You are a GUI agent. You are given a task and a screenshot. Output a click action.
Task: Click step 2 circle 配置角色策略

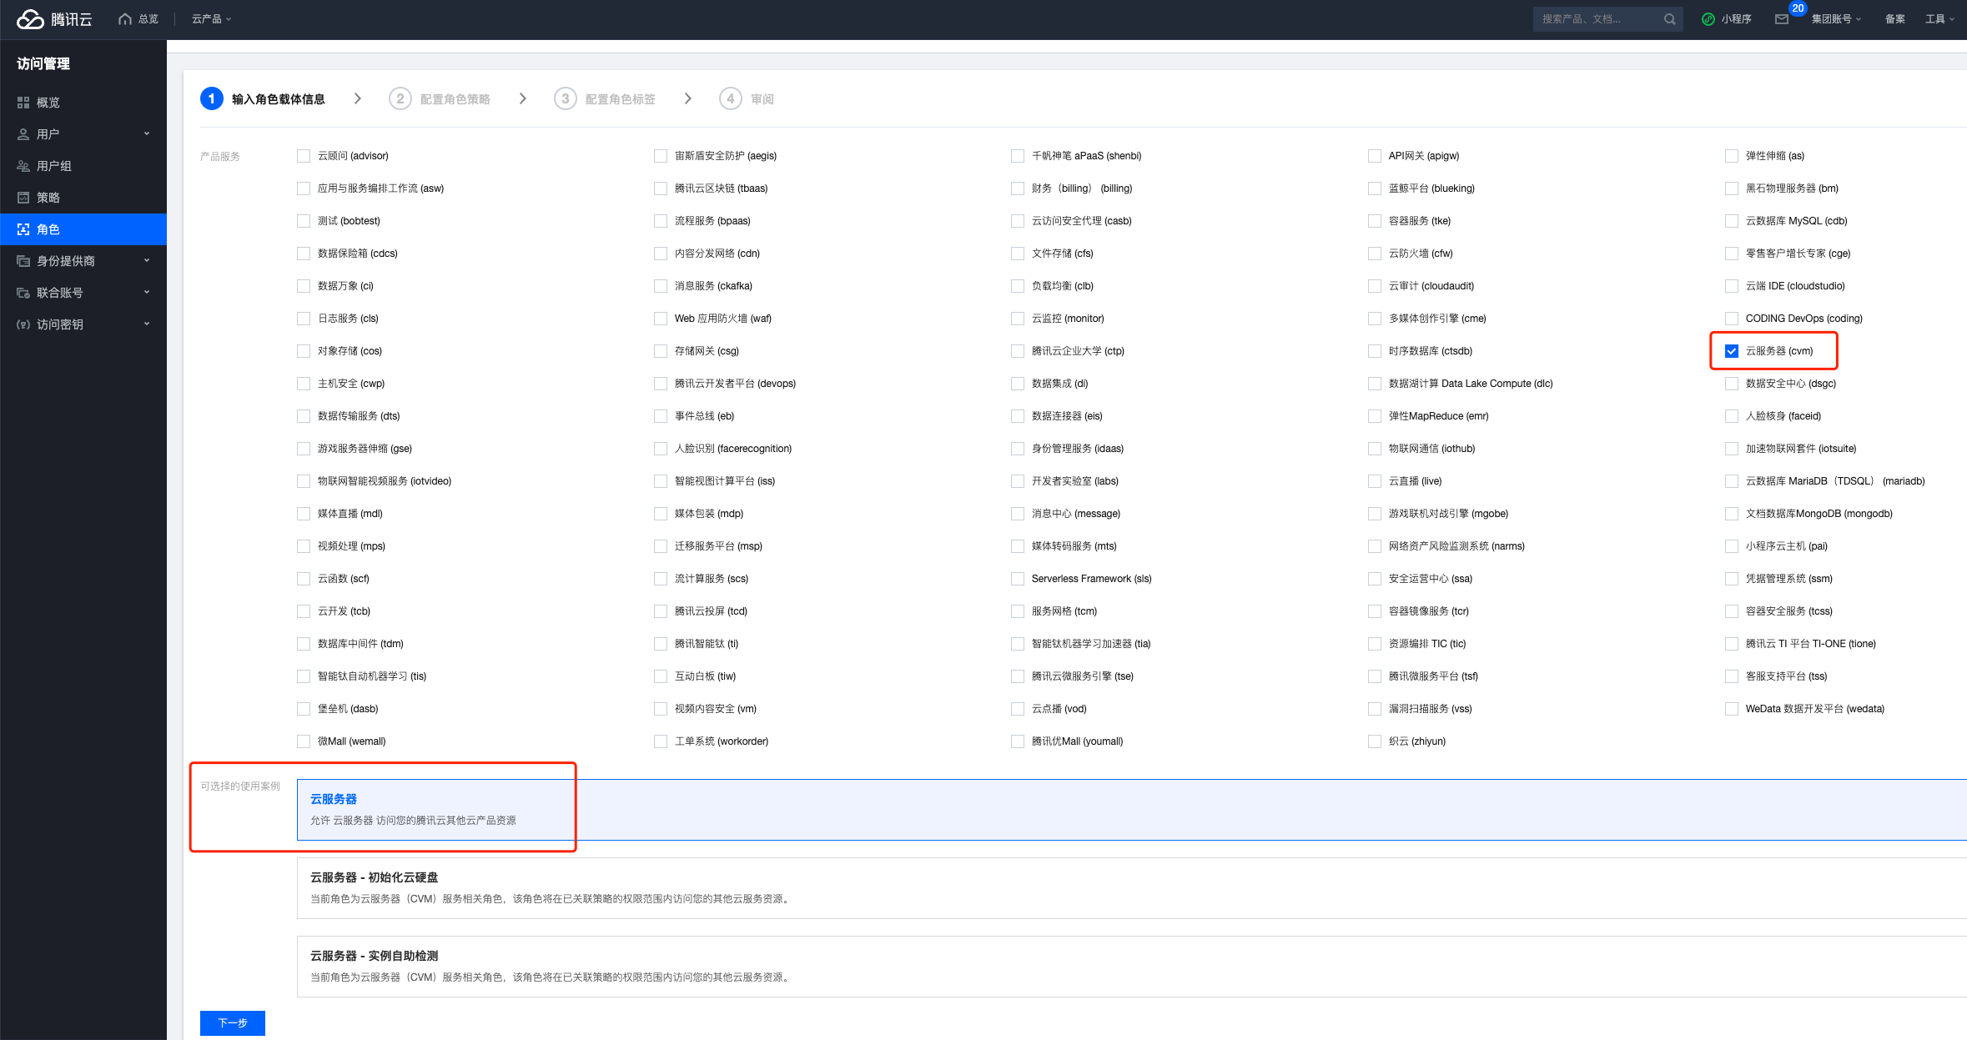(x=400, y=99)
